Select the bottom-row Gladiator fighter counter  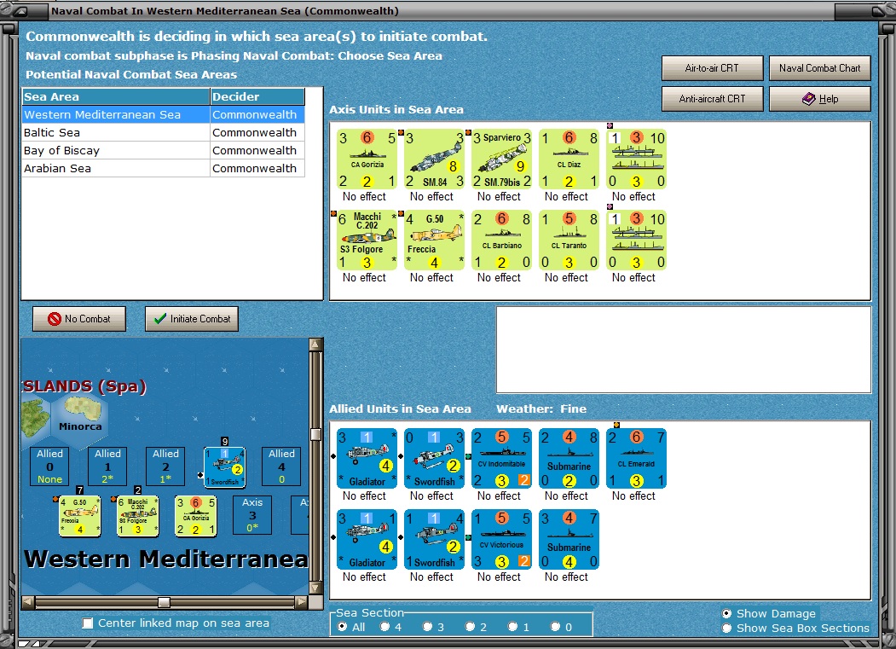point(367,540)
